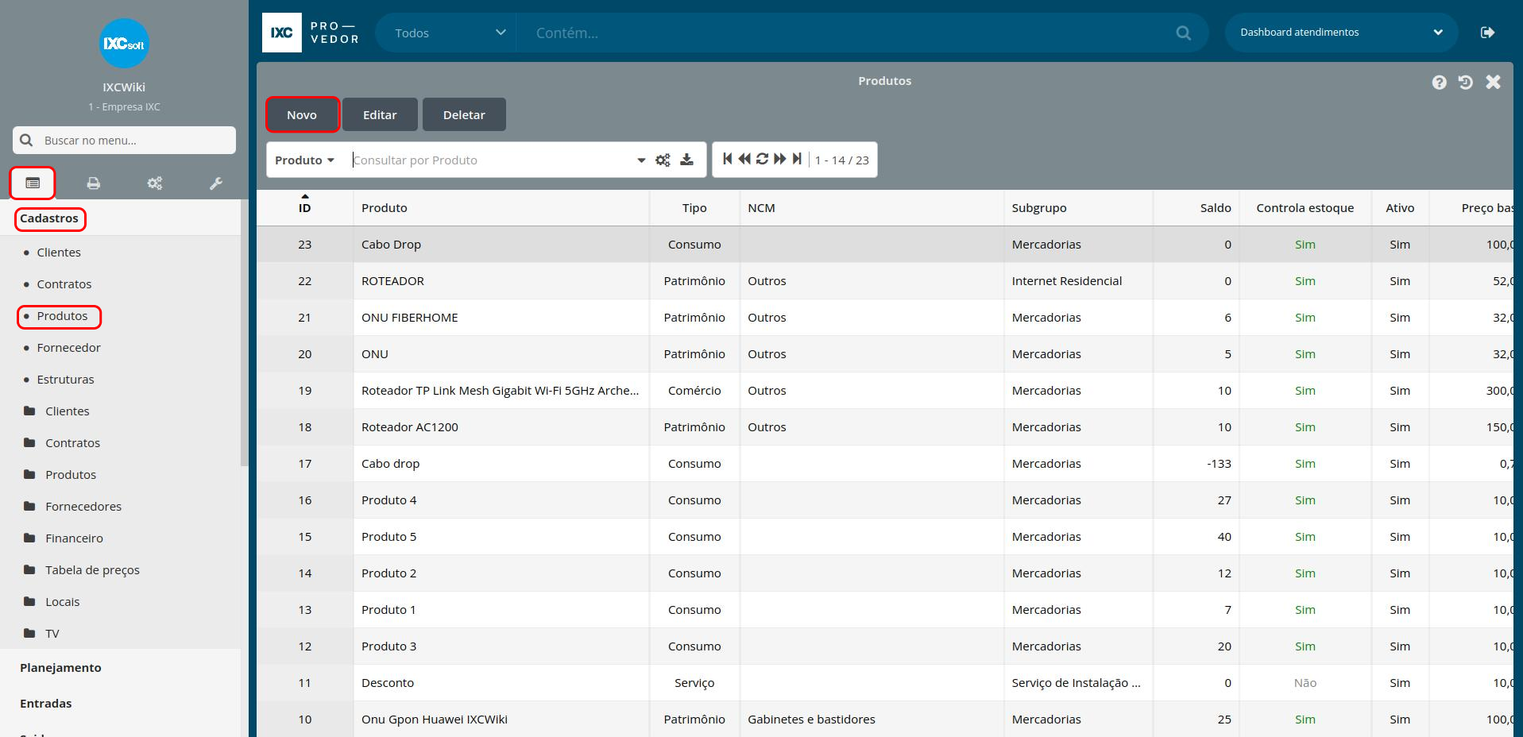
Task: Select the menu list tab icon in sidebar
Action: click(33, 183)
